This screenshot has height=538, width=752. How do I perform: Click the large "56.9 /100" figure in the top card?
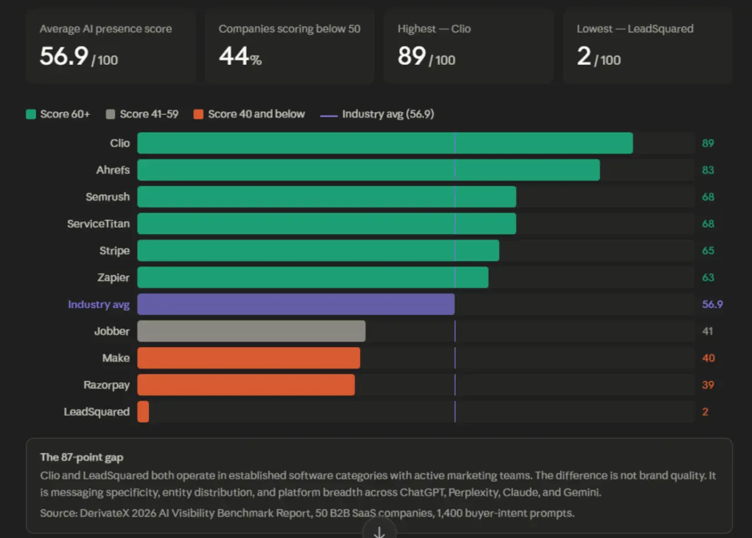click(79, 57)
